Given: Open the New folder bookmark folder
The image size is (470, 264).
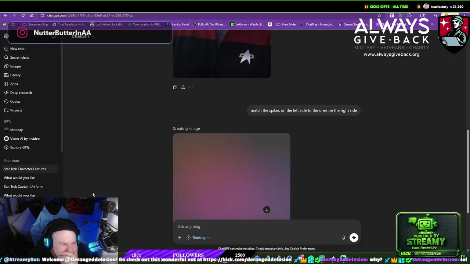Looking at the screenshot, I should pyautogui.click(x=286, y=25).
